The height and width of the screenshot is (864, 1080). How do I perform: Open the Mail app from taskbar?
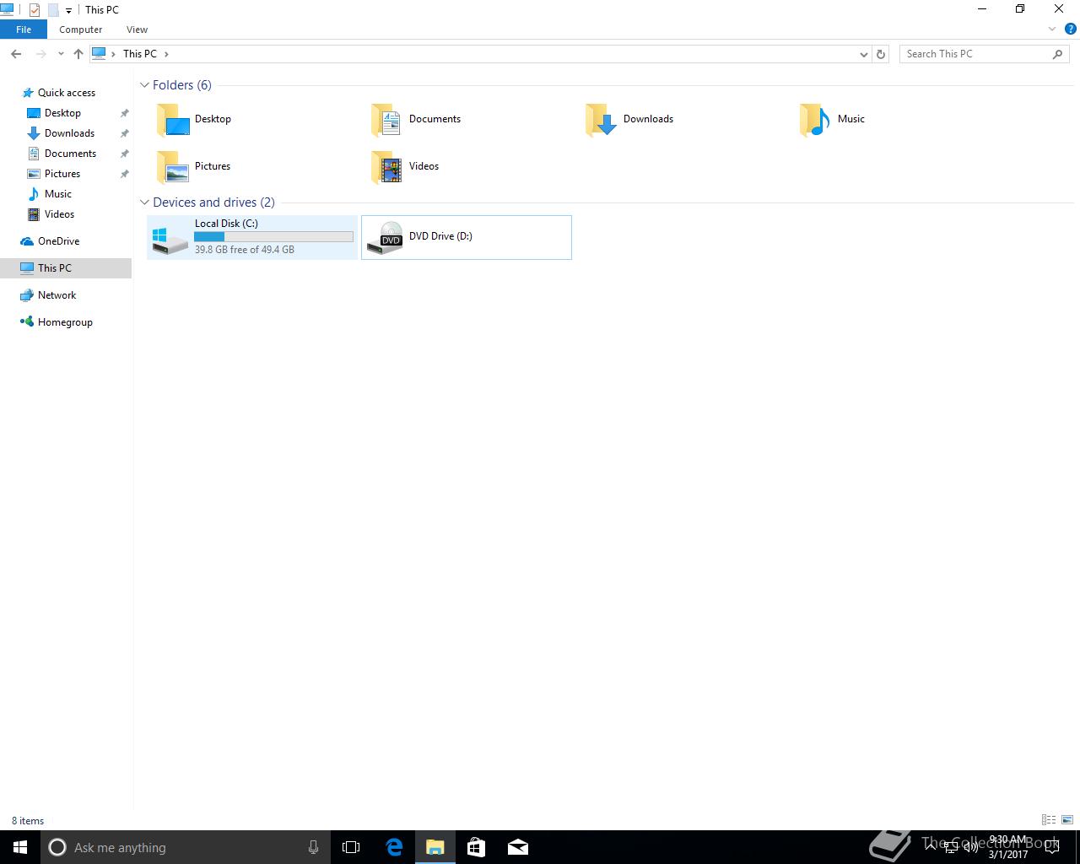(x=518, y=847)
